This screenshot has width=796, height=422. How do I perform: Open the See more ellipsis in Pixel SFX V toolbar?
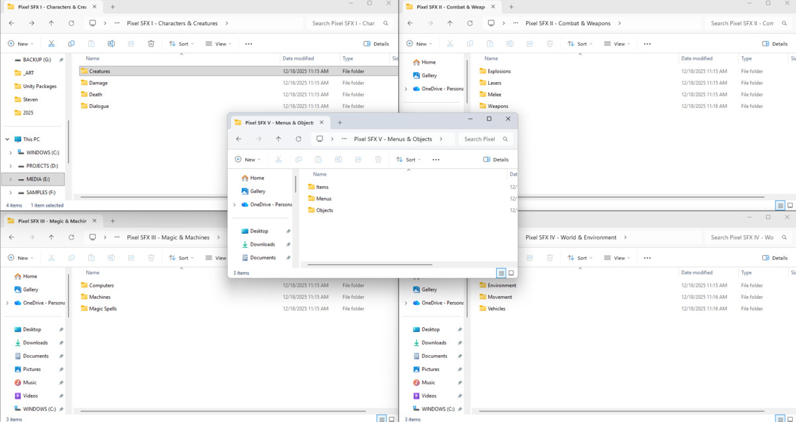[436, 160]
